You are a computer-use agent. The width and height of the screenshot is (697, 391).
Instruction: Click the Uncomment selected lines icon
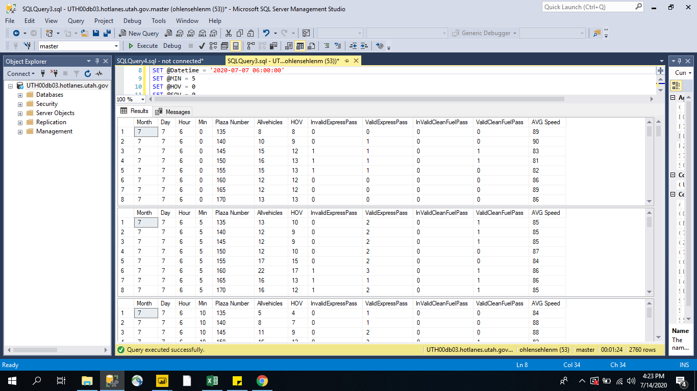pos(338,46)
